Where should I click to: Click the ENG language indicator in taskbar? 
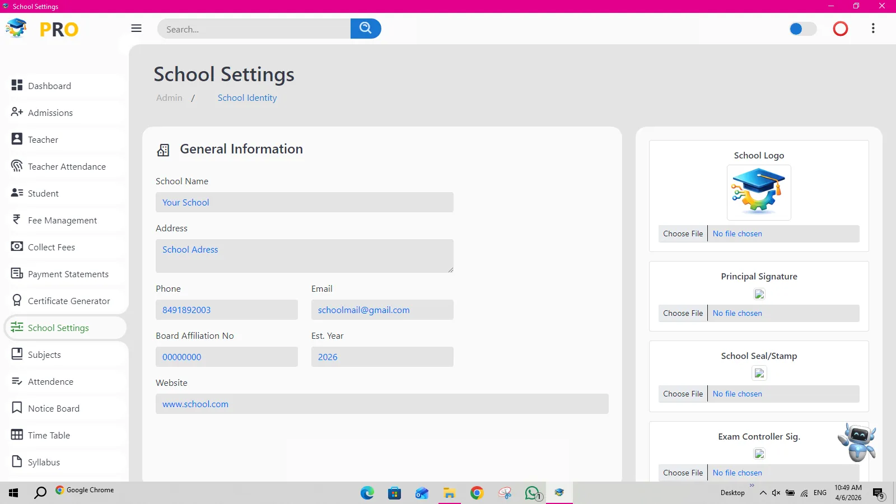click(820, 493)
